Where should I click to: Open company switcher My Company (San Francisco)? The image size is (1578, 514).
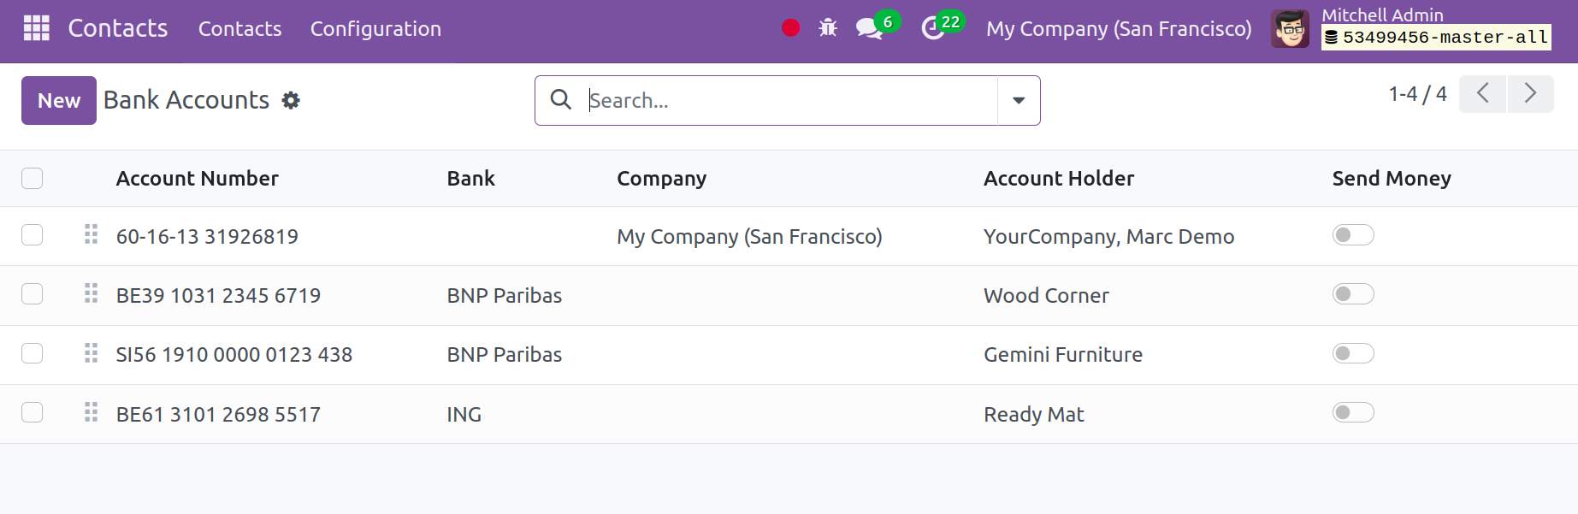1118,28
